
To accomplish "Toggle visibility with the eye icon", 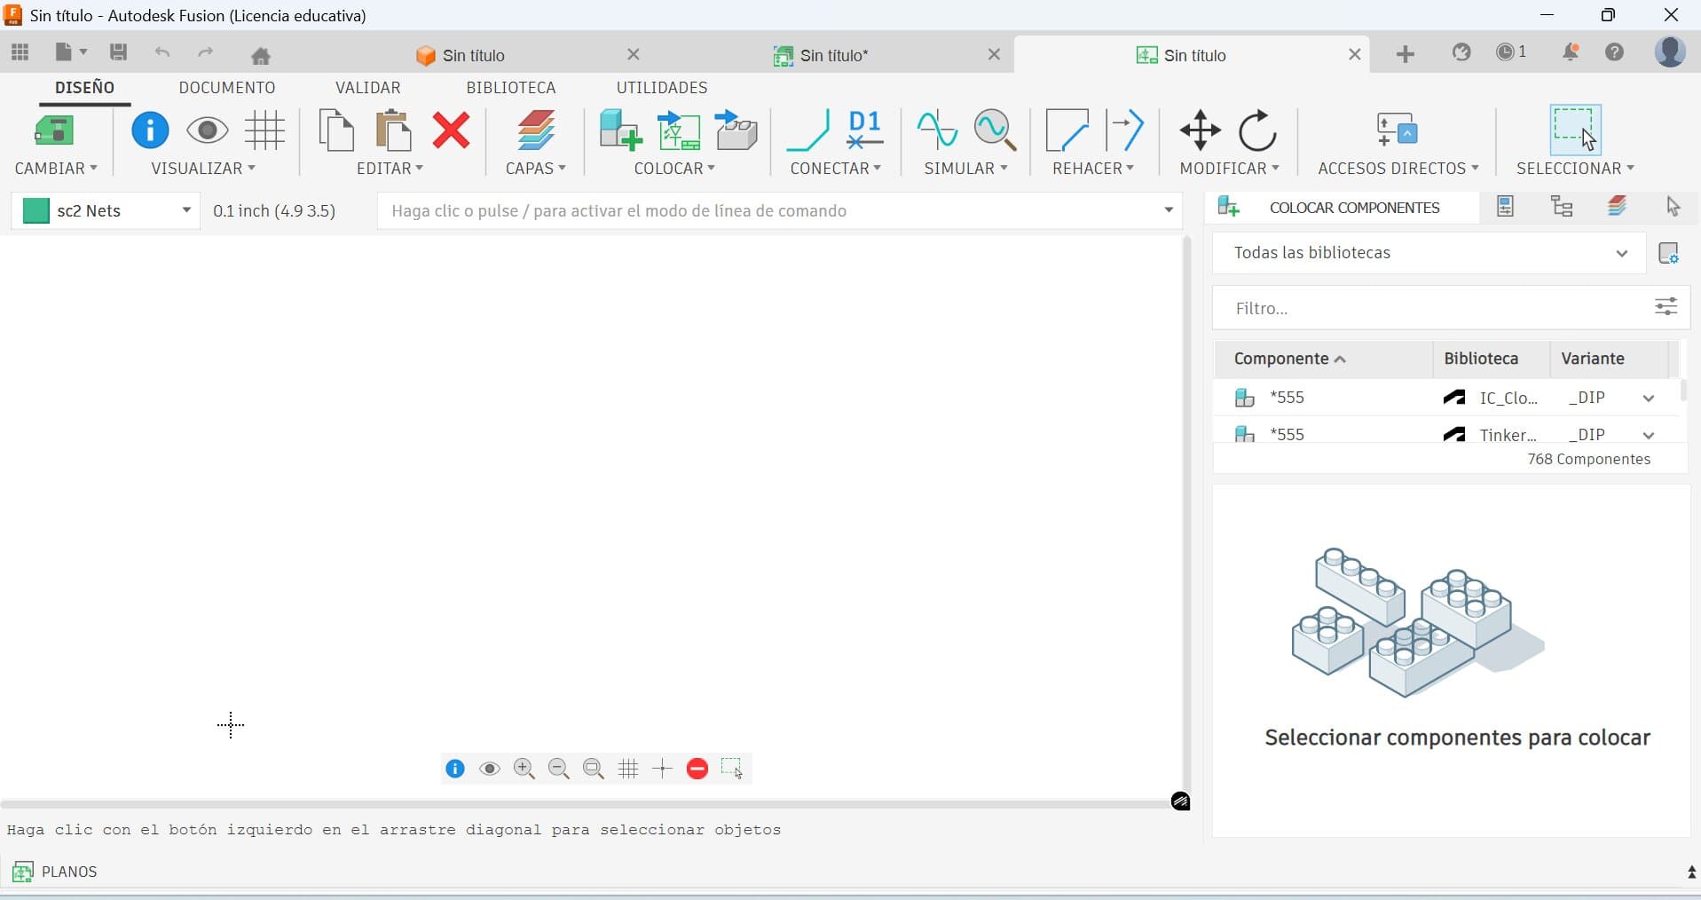I will click(490, 769).
